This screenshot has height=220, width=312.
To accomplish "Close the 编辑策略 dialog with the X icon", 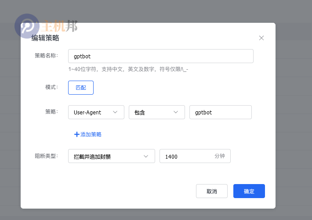I will tap(261, 38).
